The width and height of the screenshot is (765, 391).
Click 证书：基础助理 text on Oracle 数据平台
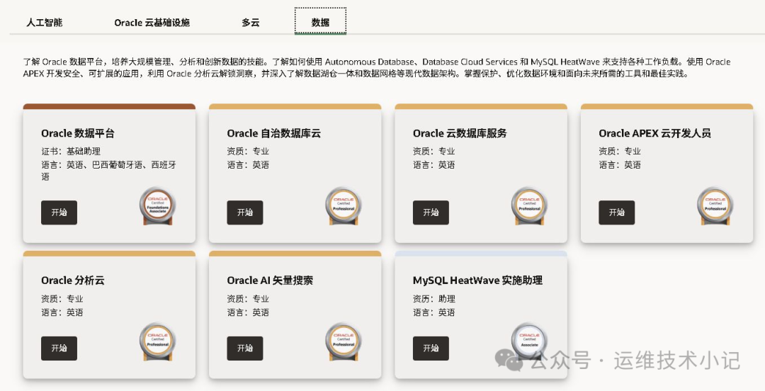click(x=71, y=152)
